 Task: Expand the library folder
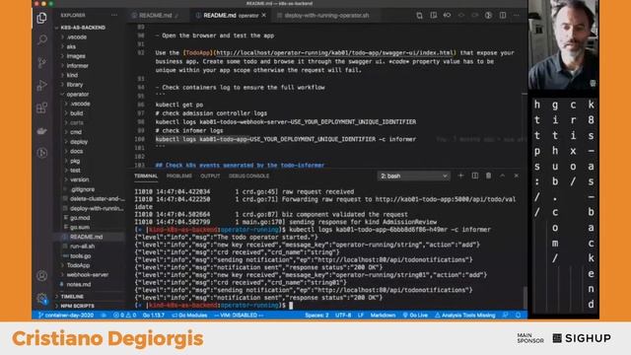click(75, 85)
